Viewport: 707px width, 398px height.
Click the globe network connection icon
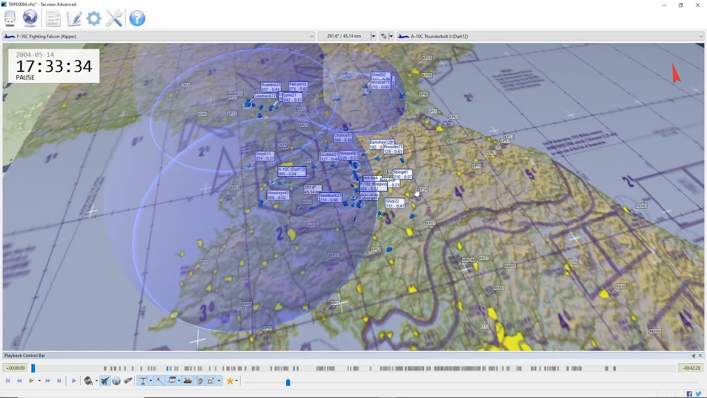pos(30,19)
